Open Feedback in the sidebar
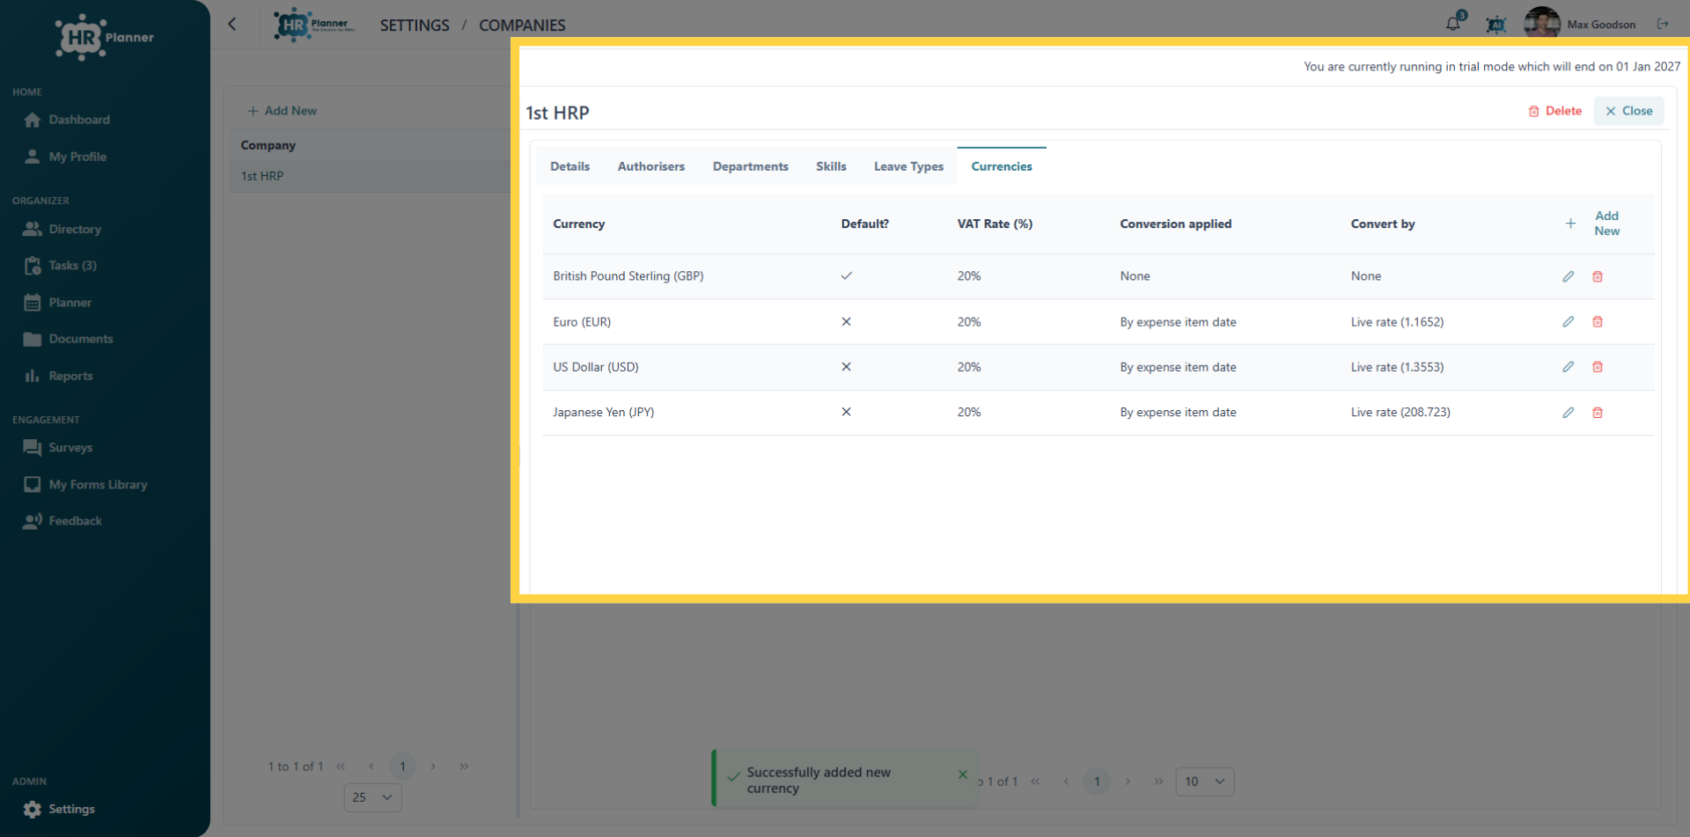 (75, 521)
